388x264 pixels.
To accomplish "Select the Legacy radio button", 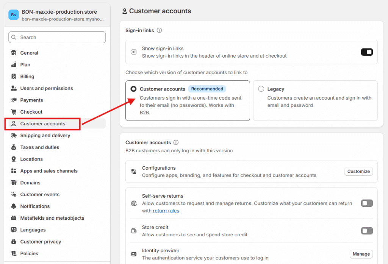I will [261, 89].
